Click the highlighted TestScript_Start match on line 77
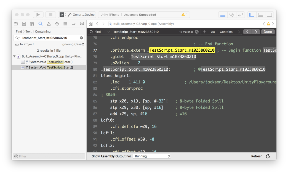Viewport: 288px width, 174px height. (x=182, y=50)
